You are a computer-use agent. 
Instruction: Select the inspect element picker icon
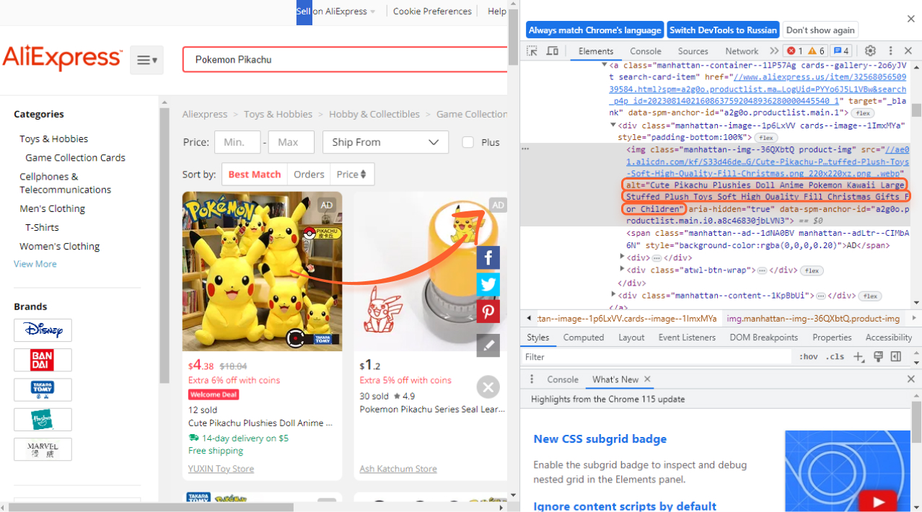532,51
